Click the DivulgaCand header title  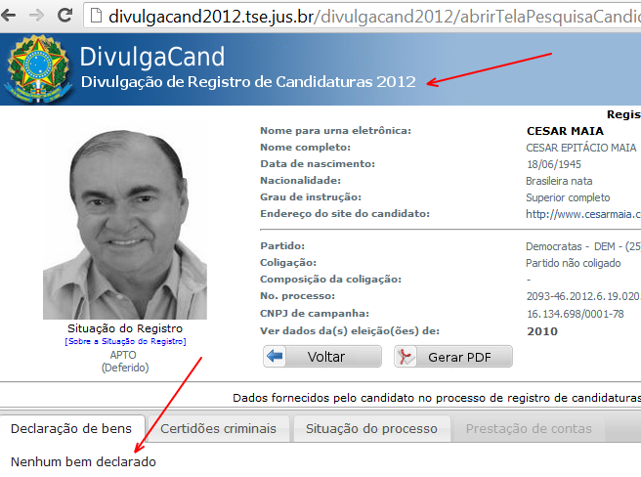152,57
